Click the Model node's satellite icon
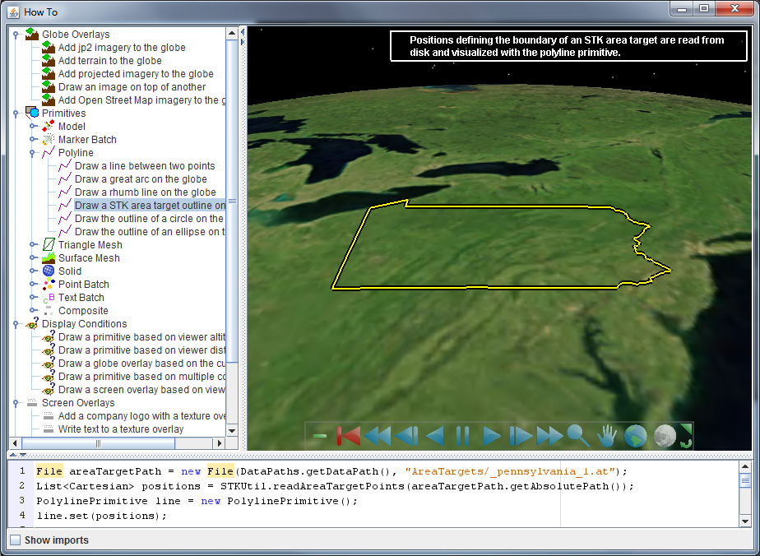The width and height of the screenshot is (760, 556). pos(49,126)
